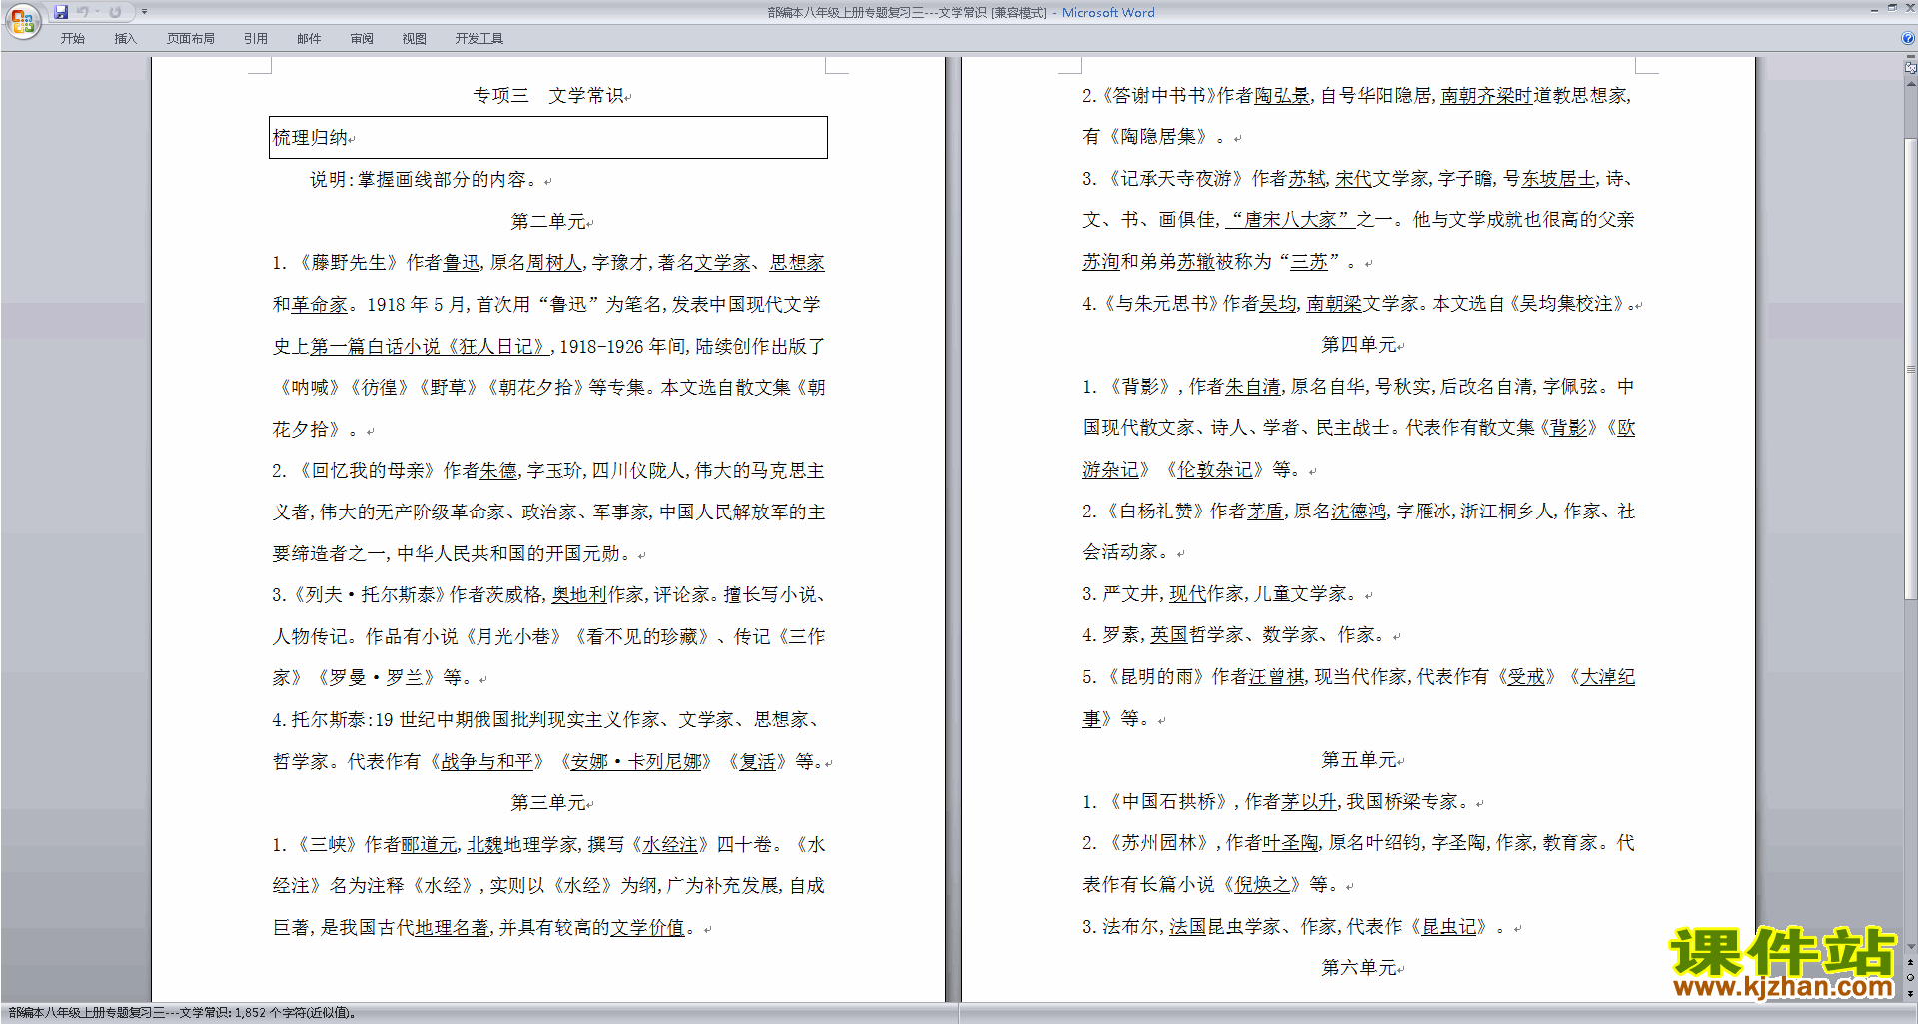Open the 页面布局 ribbon tab
The height and width of the screenshot is (1024, 1918).
tap(191, 38)
